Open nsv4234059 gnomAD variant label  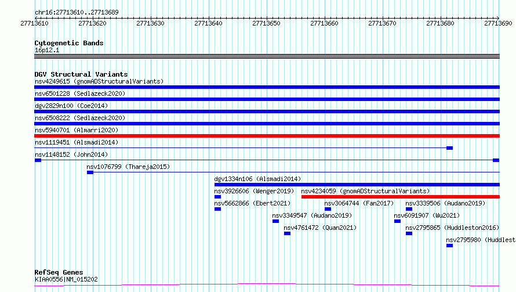click(x=366, y=191)
